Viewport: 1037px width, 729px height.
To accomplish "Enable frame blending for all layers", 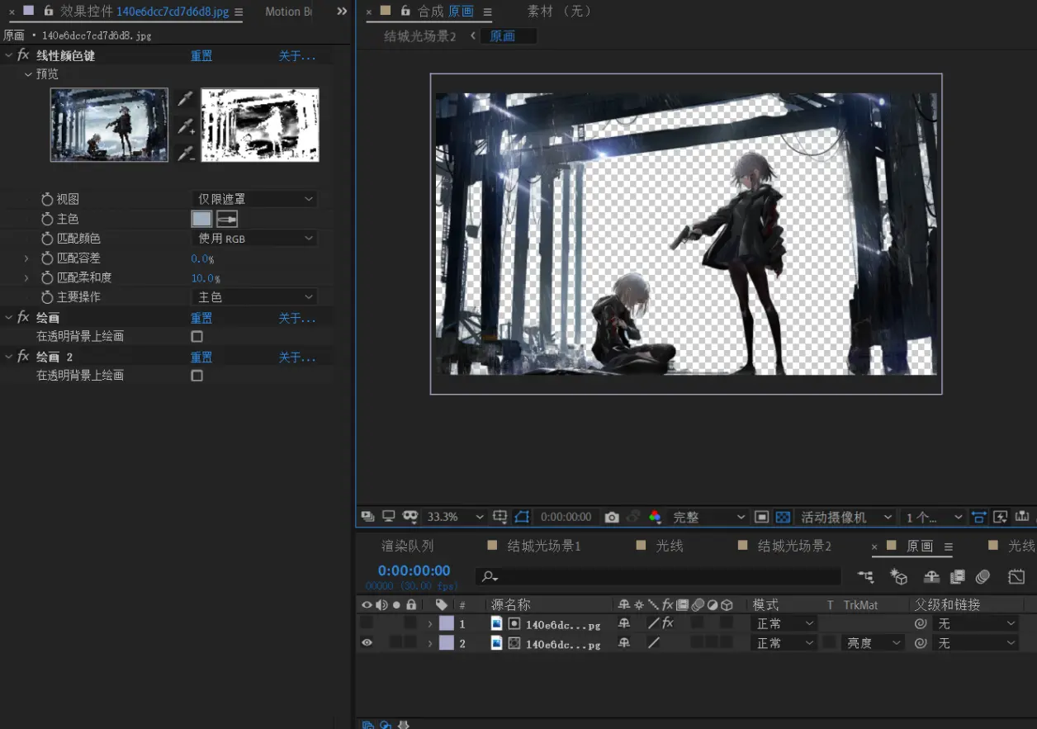I will (958, 576).
